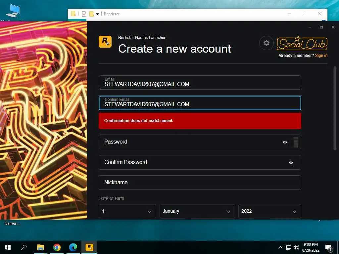
Task: Open File Explorer from the taskbar
Action: pos(40,247)
